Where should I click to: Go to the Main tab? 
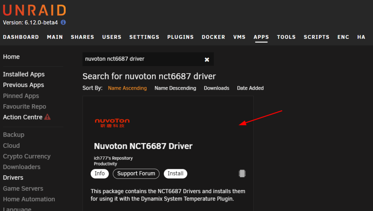tap(55, 37)
